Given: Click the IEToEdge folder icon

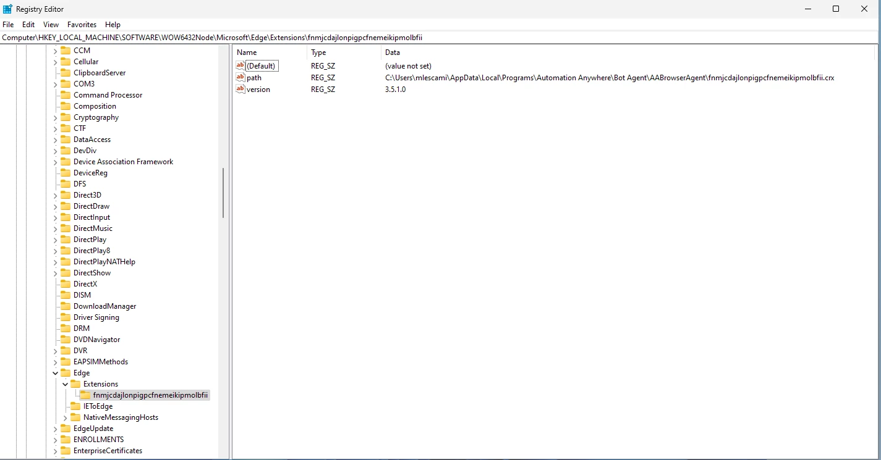Looking at the screenshot, I should click(75, 406).
